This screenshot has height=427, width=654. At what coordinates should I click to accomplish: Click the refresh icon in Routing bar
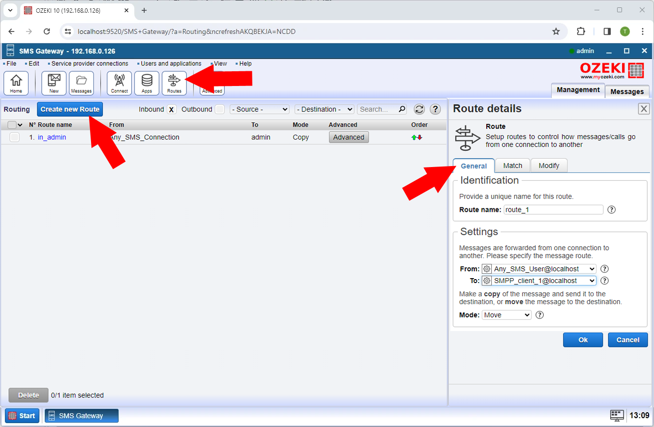pos(419,109)
